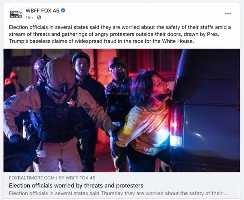Click the BY WBFF FOX 45 byline

[77, 178]
